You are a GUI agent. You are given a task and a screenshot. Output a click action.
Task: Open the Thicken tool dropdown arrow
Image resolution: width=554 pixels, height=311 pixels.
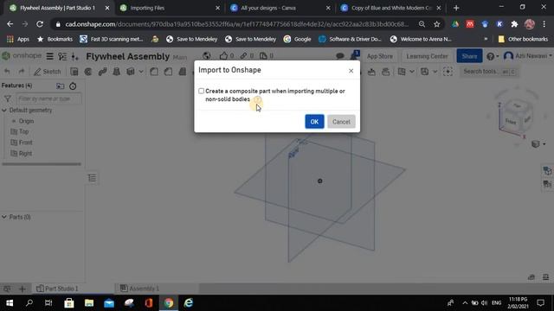(141, 72)
